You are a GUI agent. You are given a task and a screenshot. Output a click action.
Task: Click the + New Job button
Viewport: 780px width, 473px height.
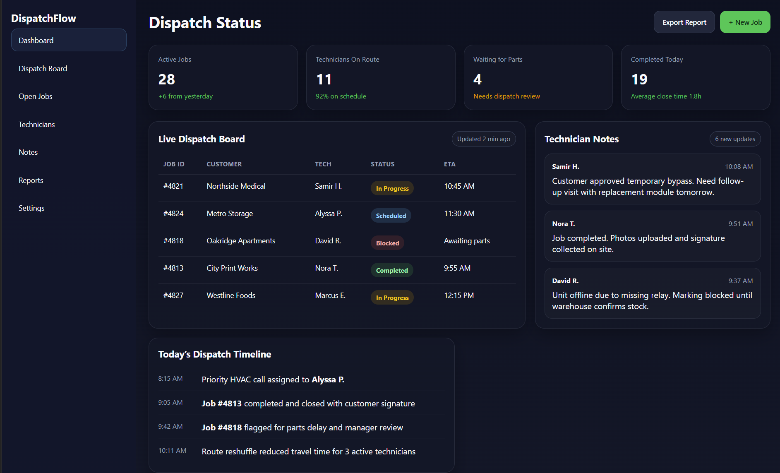[x=745, y=22]
